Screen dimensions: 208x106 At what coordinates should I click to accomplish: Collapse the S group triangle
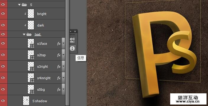coord(19,5)
